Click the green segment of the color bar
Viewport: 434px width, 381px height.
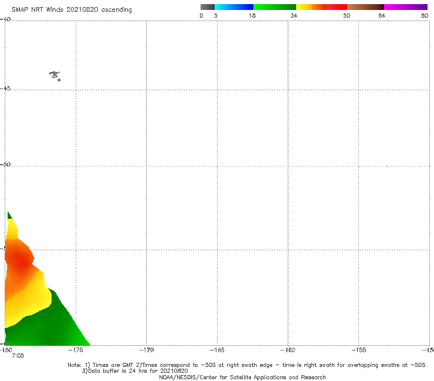pos(274,7)
